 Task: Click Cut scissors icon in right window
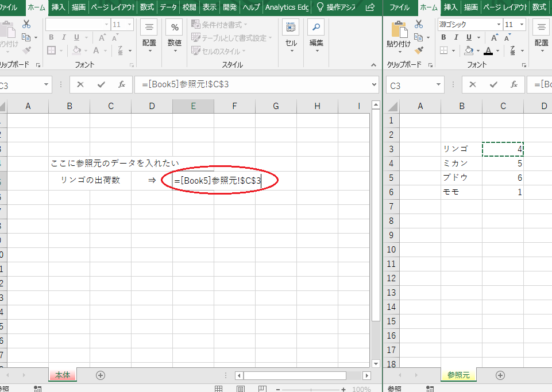point(419,24)
